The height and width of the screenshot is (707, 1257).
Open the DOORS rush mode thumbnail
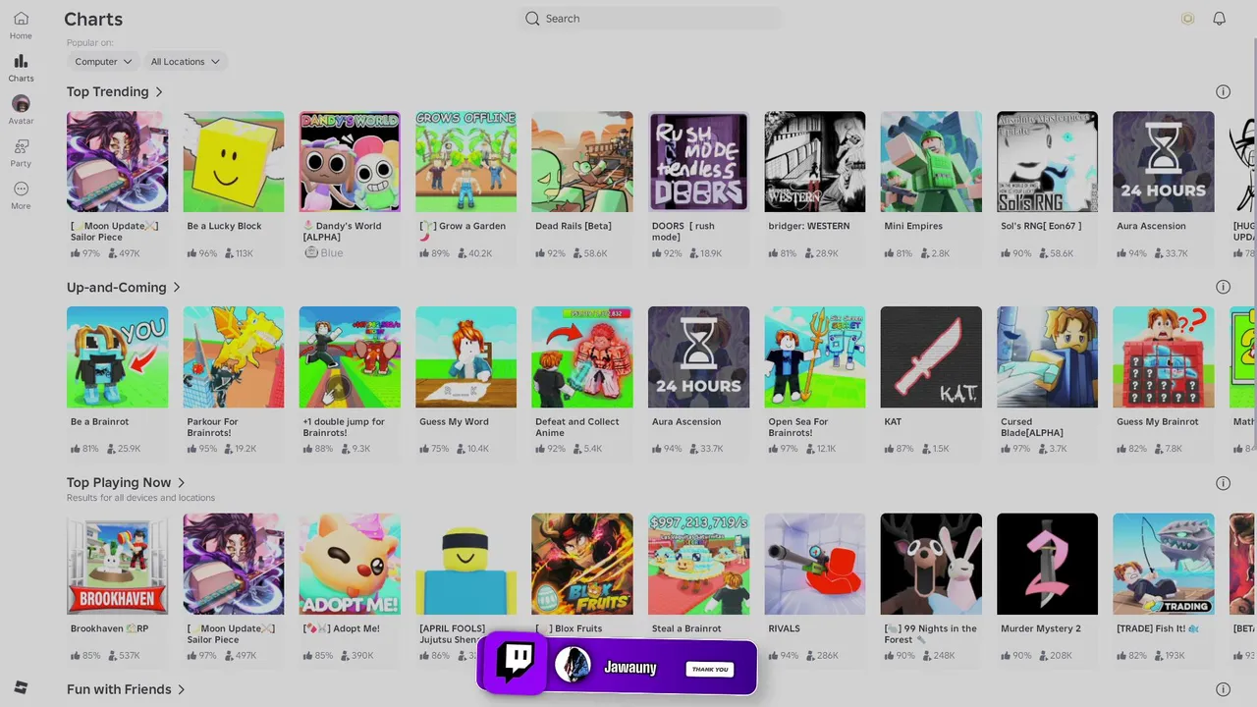click(698, 161)
